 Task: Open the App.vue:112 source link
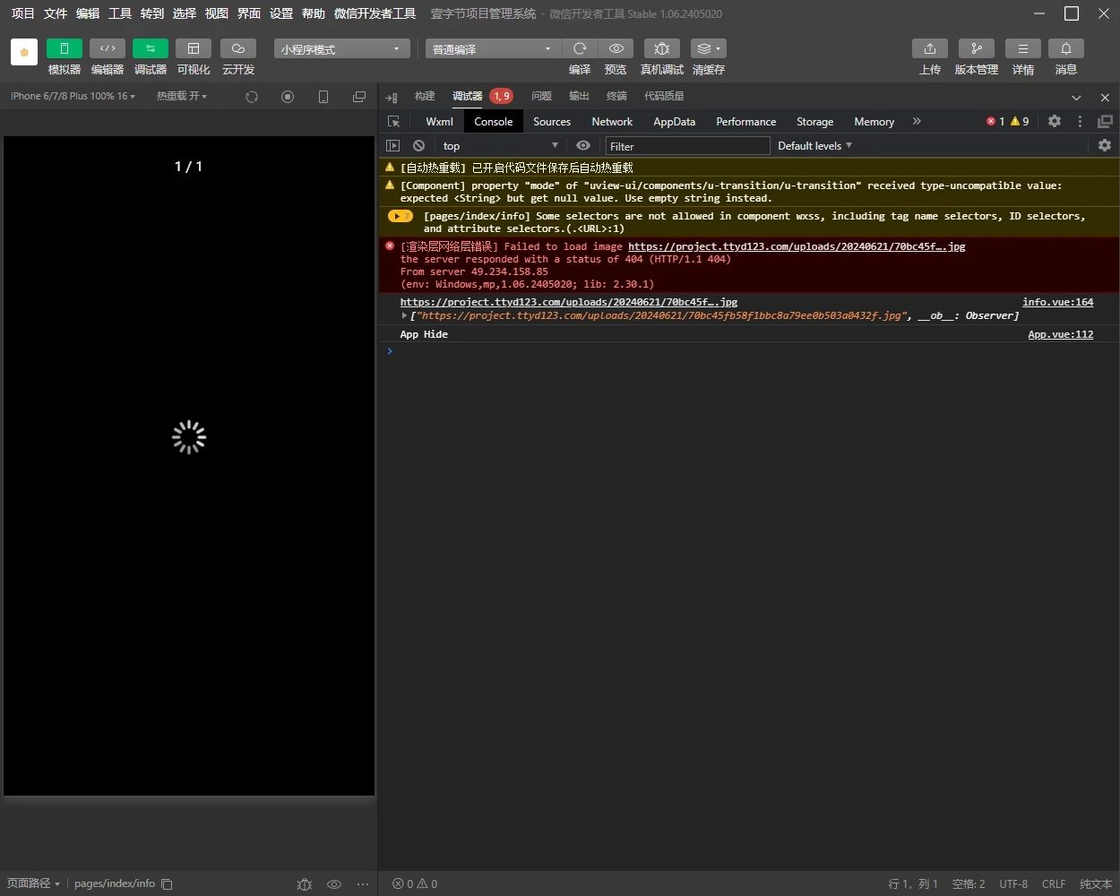click(1061, 334)
